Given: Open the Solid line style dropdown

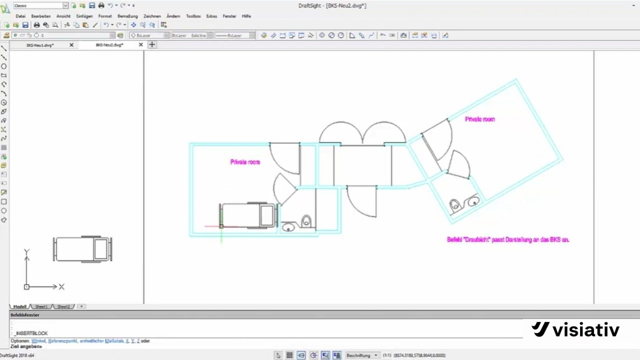Looking at the screenshot, I should (x=210, y=35).
